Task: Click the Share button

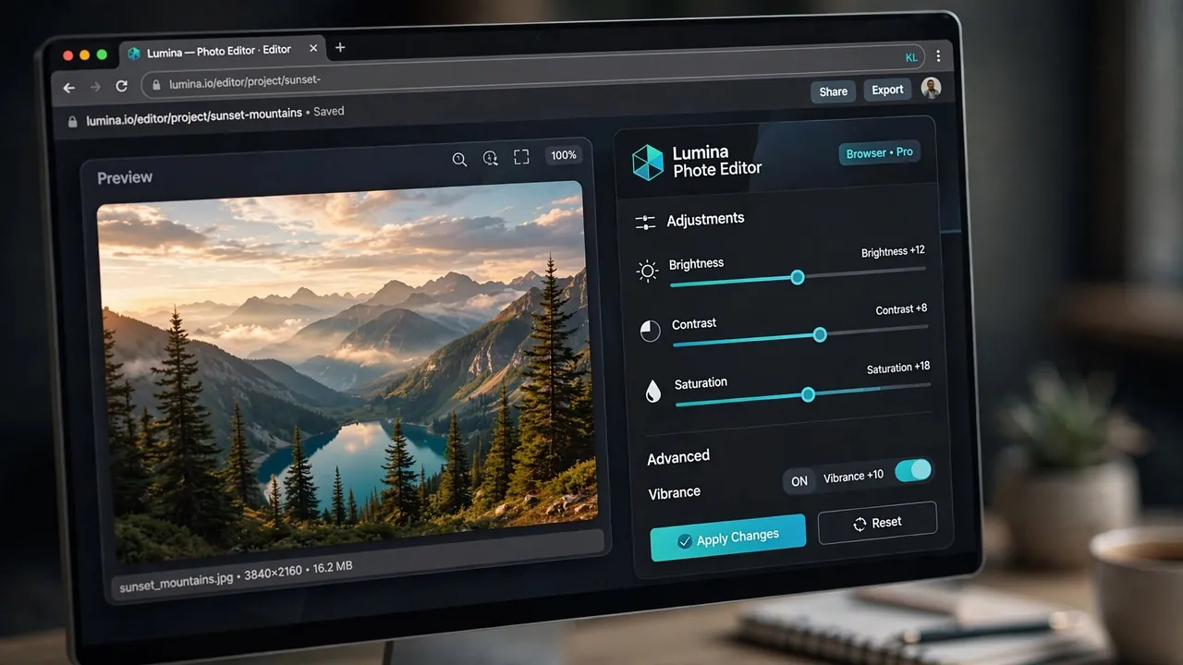Action: coord(833,91)
